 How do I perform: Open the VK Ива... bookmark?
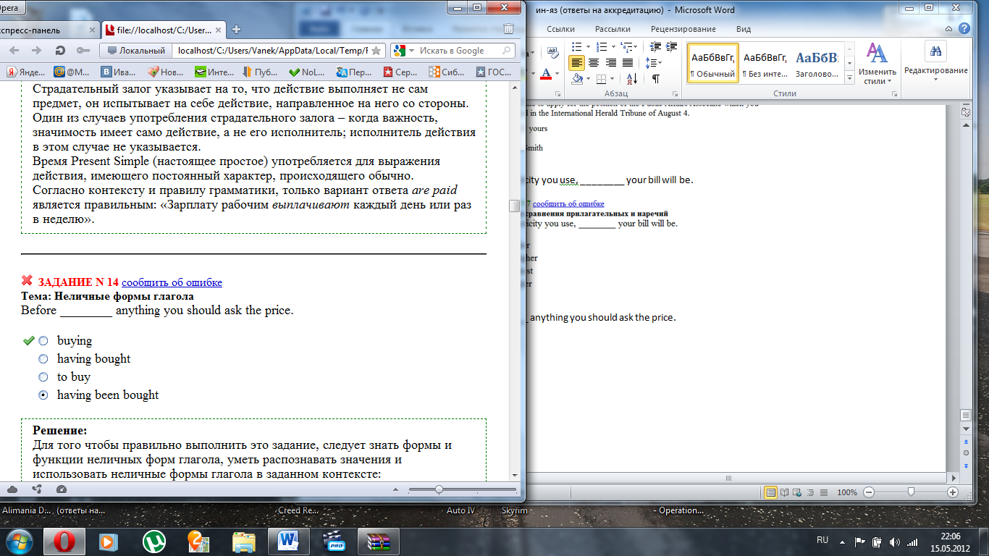pos(119,72)
